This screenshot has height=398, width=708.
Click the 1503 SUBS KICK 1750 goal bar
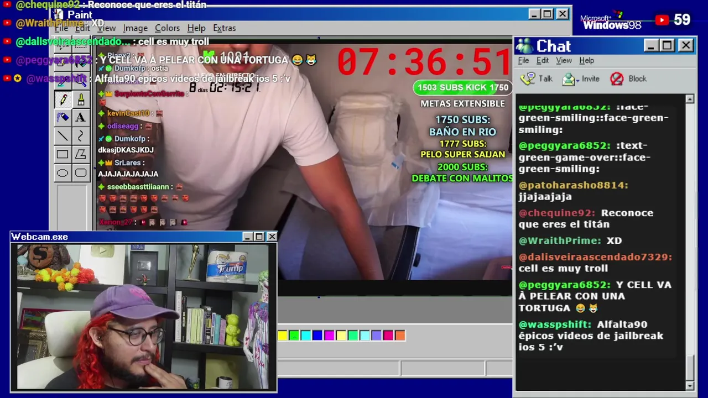pyautogui.click(x=462, y=87)
